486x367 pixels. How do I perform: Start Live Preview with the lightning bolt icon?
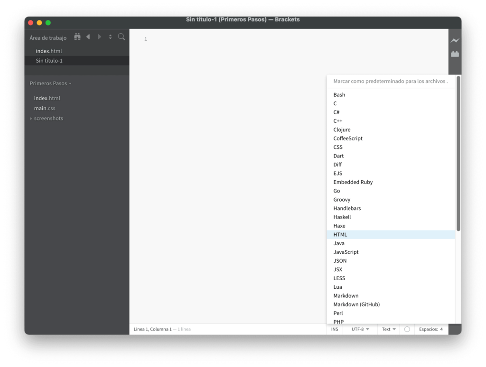(455, 41)
